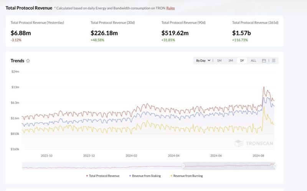Click the favorite star next to Trends
Viewport: 307px width, 191px height.
pyautogui.click(x=28, y=61)
